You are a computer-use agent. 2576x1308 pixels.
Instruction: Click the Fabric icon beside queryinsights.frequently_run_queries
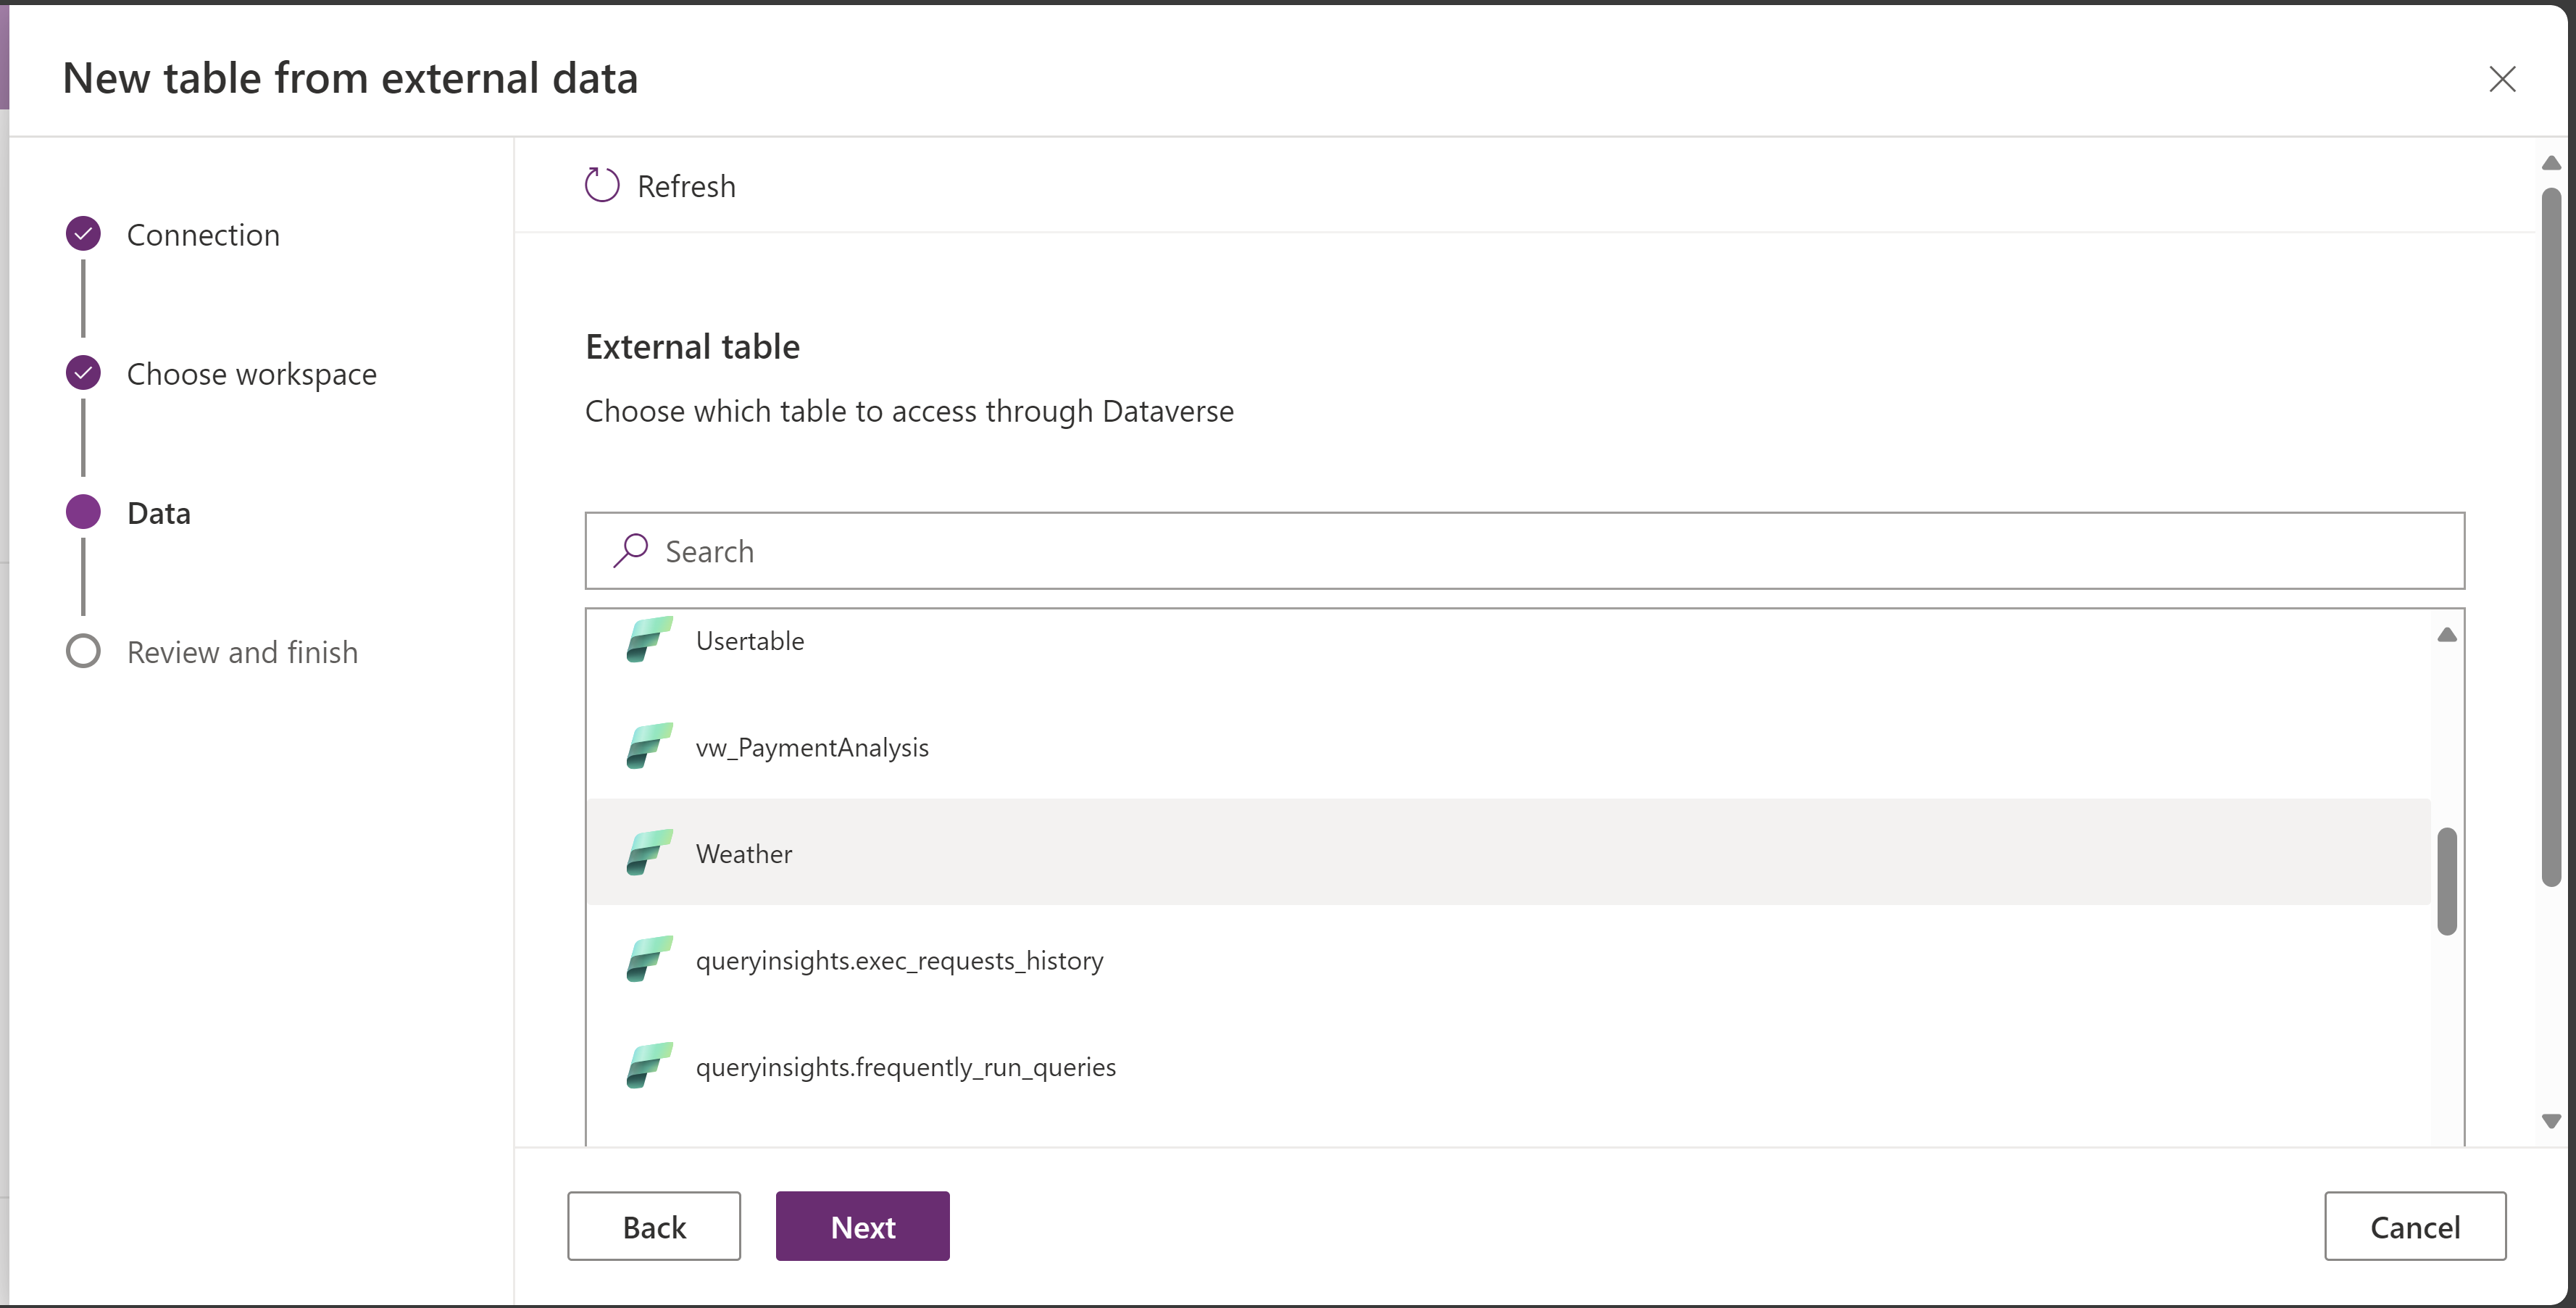coord(646,1066)
